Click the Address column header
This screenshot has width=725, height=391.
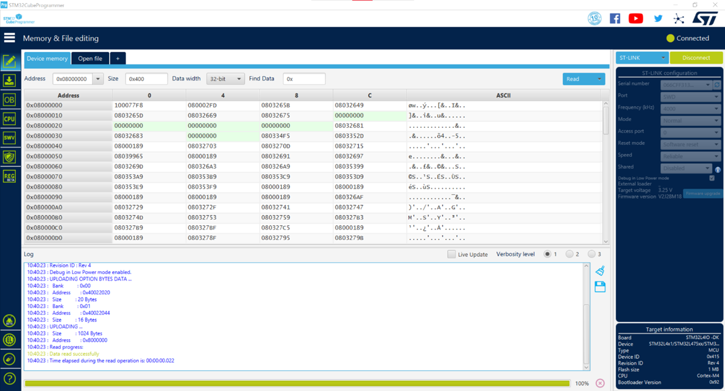tap(68, 95)
